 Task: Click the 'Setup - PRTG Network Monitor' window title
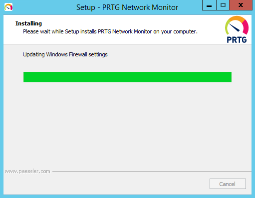pos(127,7)
